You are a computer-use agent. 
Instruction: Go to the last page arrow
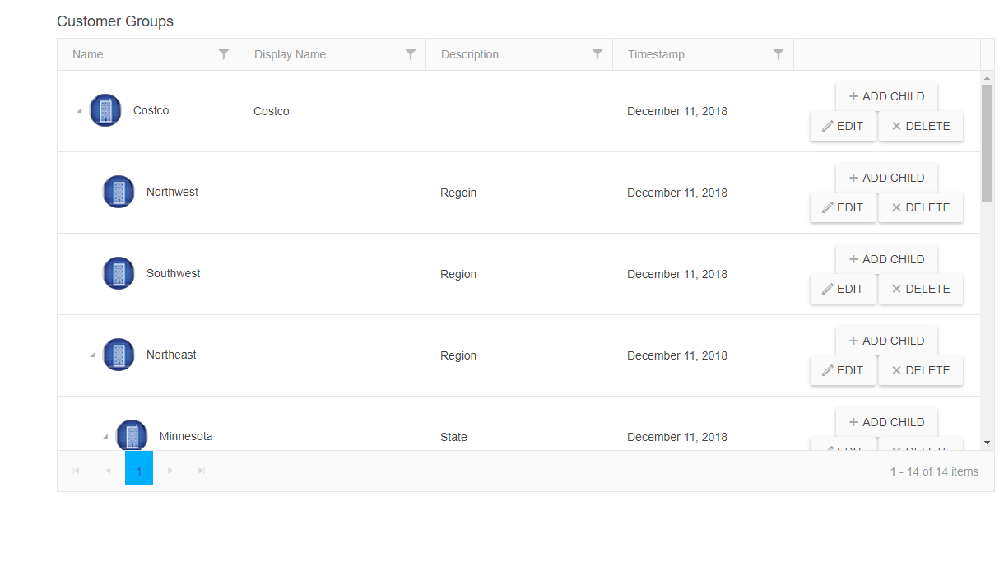click(202, 471)
